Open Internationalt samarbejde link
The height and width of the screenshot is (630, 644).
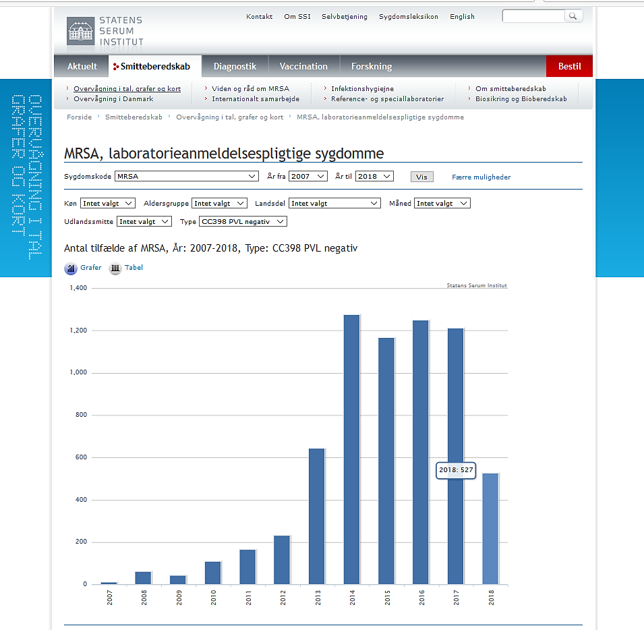coord(256,99)
